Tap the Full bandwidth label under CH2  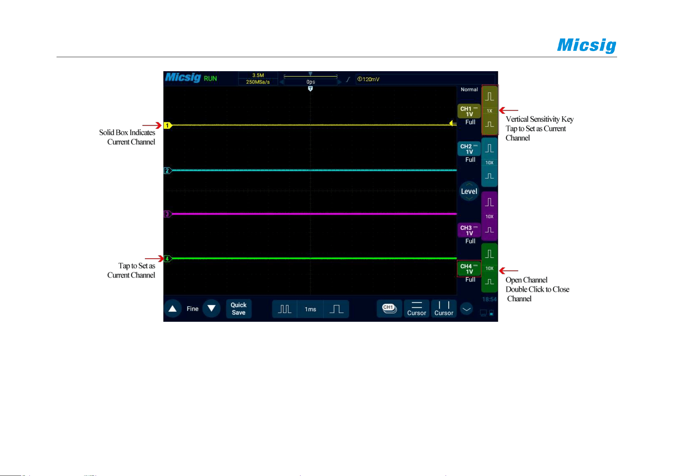tap(470, 160)
